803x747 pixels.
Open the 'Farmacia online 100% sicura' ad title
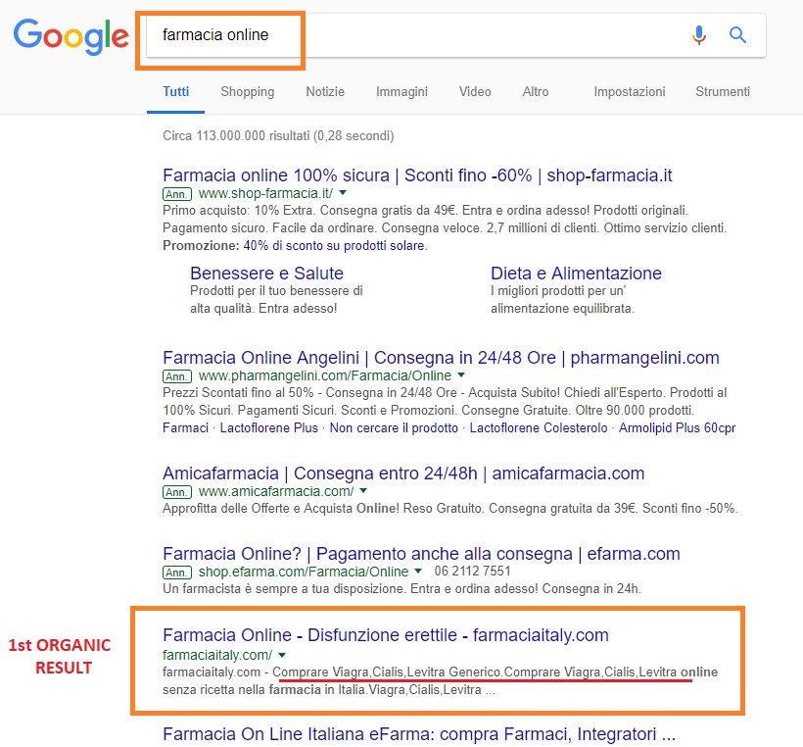[417, 175]
